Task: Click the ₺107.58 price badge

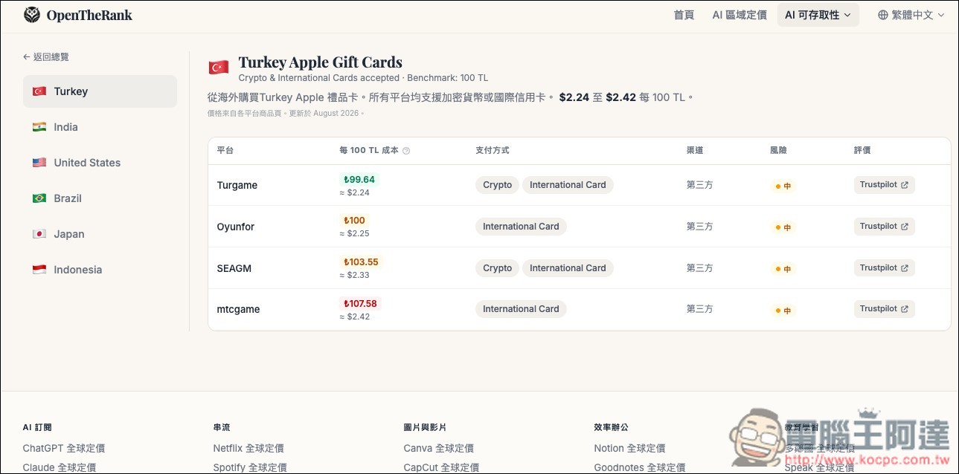Action: [361, 304]
